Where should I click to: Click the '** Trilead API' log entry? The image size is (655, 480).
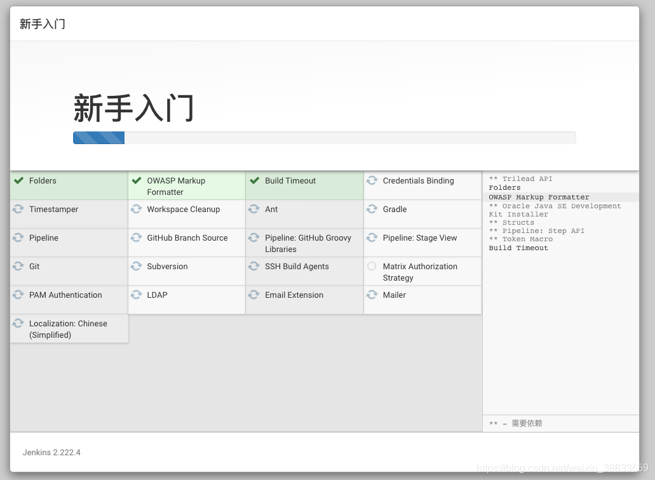coord(520,178)
